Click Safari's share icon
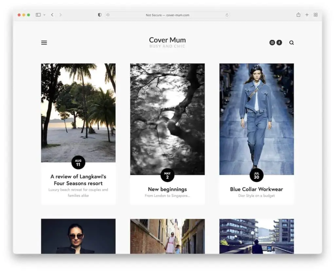The height and width of the screenshot is (271, 335). [x=298, y=15]
